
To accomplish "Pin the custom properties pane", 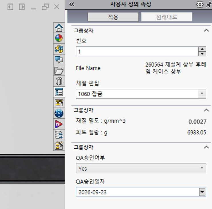I will pos(209,5).
